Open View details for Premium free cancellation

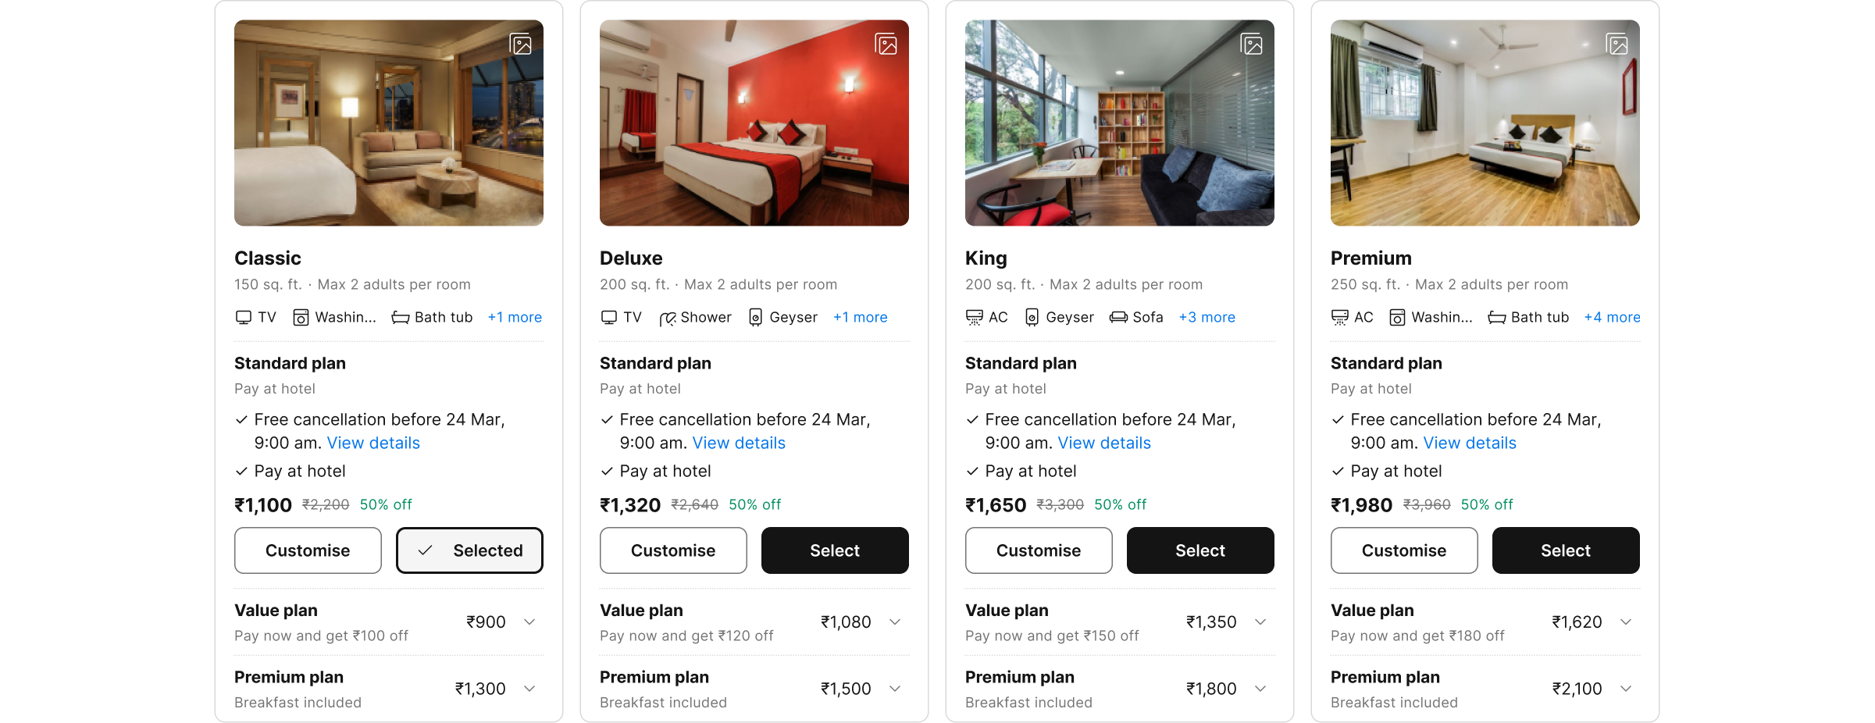(x=1469, y=443)
